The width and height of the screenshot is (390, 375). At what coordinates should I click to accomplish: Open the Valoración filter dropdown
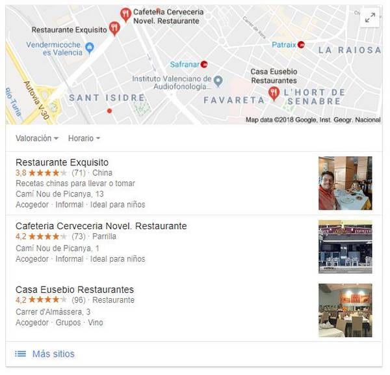pos(37,138)
